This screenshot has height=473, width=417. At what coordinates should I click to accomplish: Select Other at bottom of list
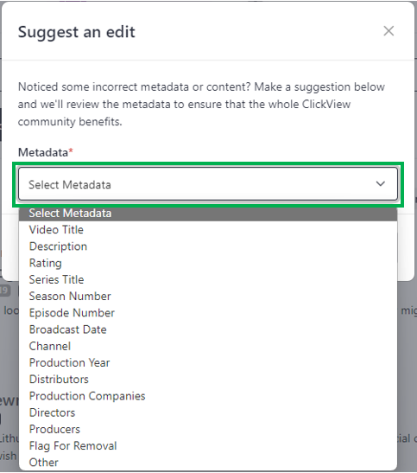(x=208, y=463)
